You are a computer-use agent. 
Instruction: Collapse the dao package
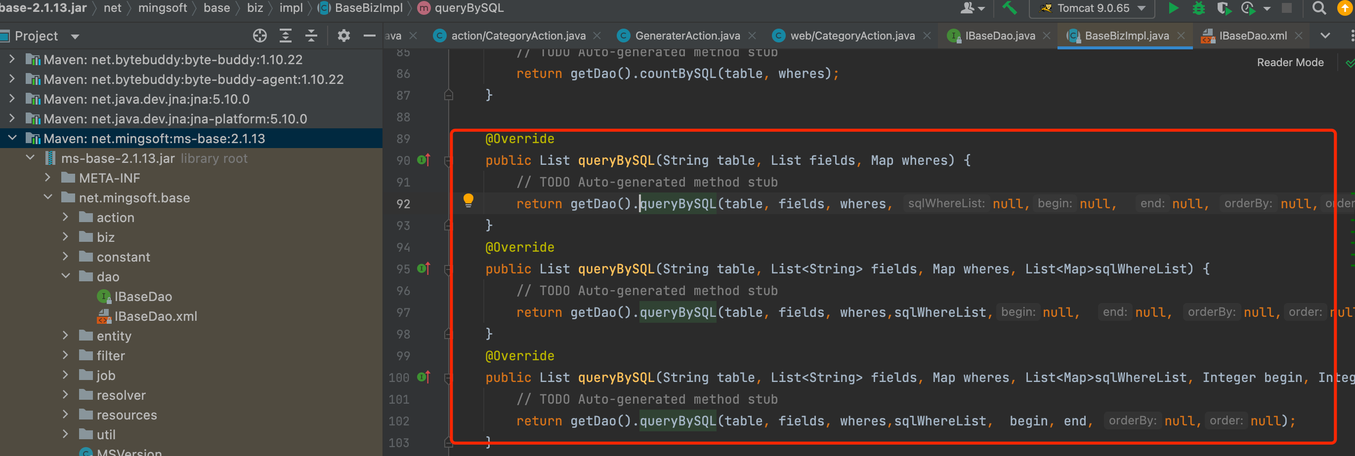click(x=66, y=276)
